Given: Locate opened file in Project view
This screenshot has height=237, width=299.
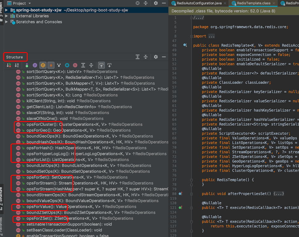Looking at the screenshot, I should click(138, 3).
